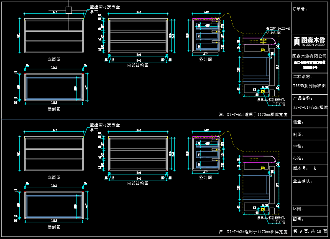Click the crosshair pickbox square at top
The image size is (330, 239).
click(x=69, y=10)
